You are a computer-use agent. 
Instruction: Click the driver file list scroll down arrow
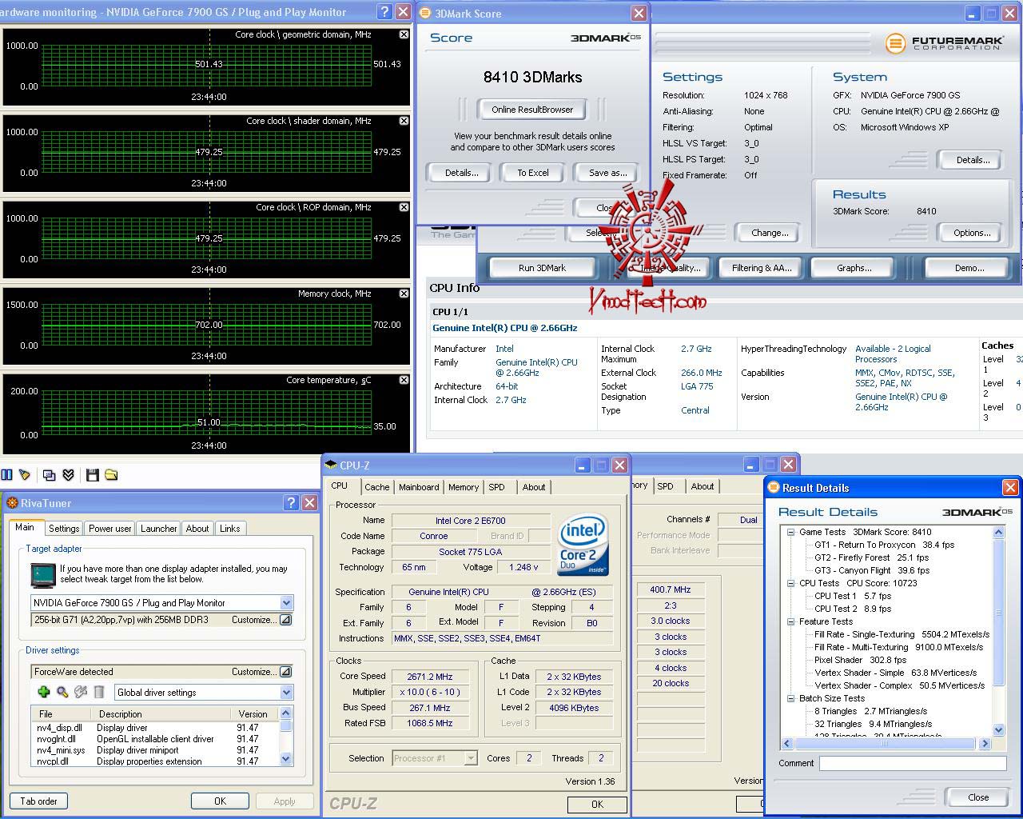(286, 759)
